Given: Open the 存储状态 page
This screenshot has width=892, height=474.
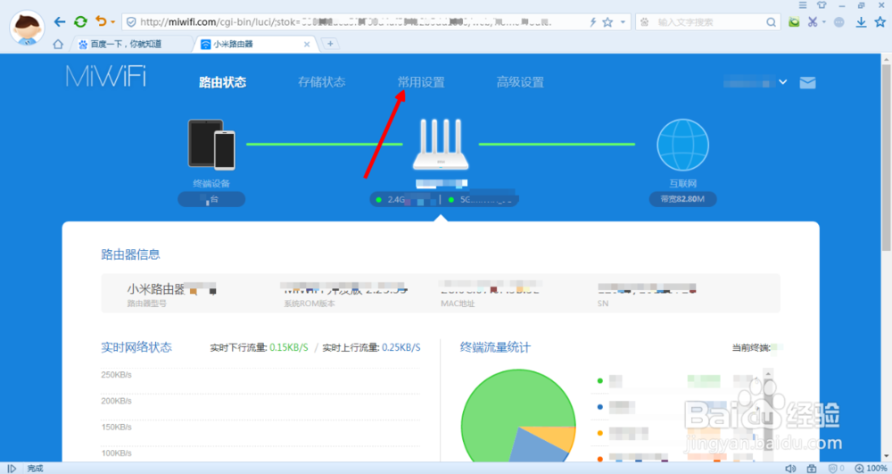Looking at the screenshot, I should 321,82.
